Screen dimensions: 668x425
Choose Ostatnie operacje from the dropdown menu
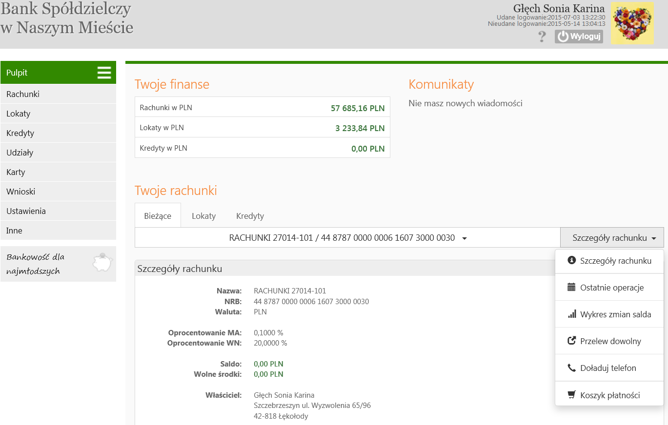[x=609, y=288]
